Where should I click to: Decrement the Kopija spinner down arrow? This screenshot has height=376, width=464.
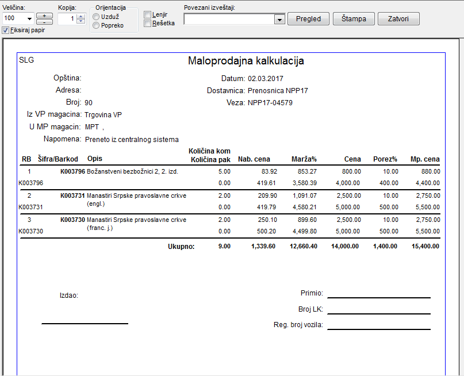pyautogui.click(x=80, y=21)
